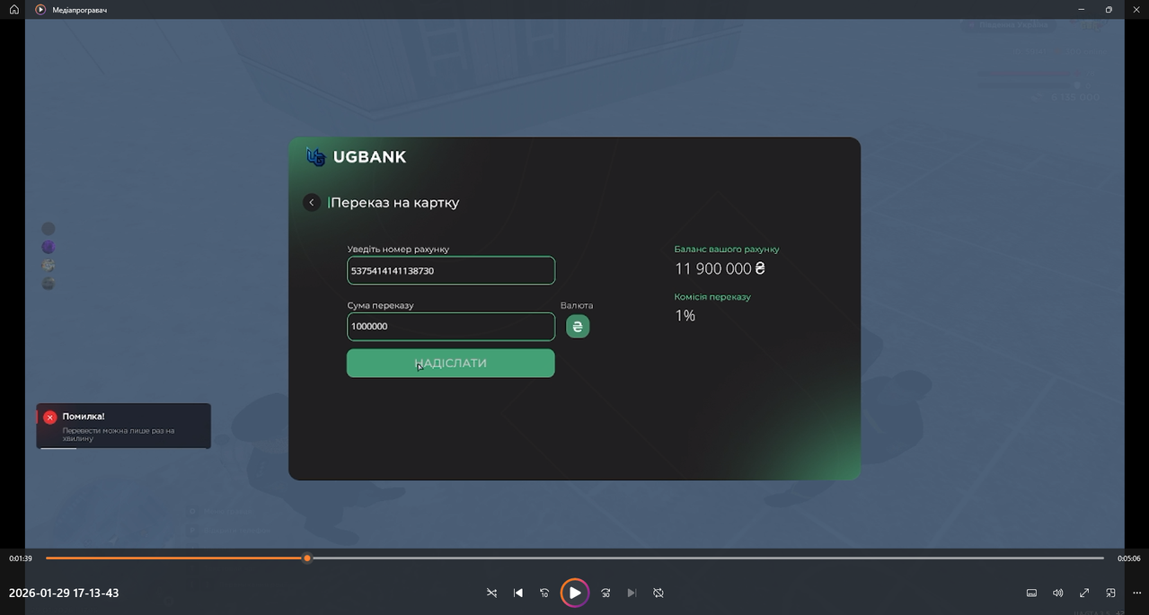Toggle repeat mode

[658, 593]
